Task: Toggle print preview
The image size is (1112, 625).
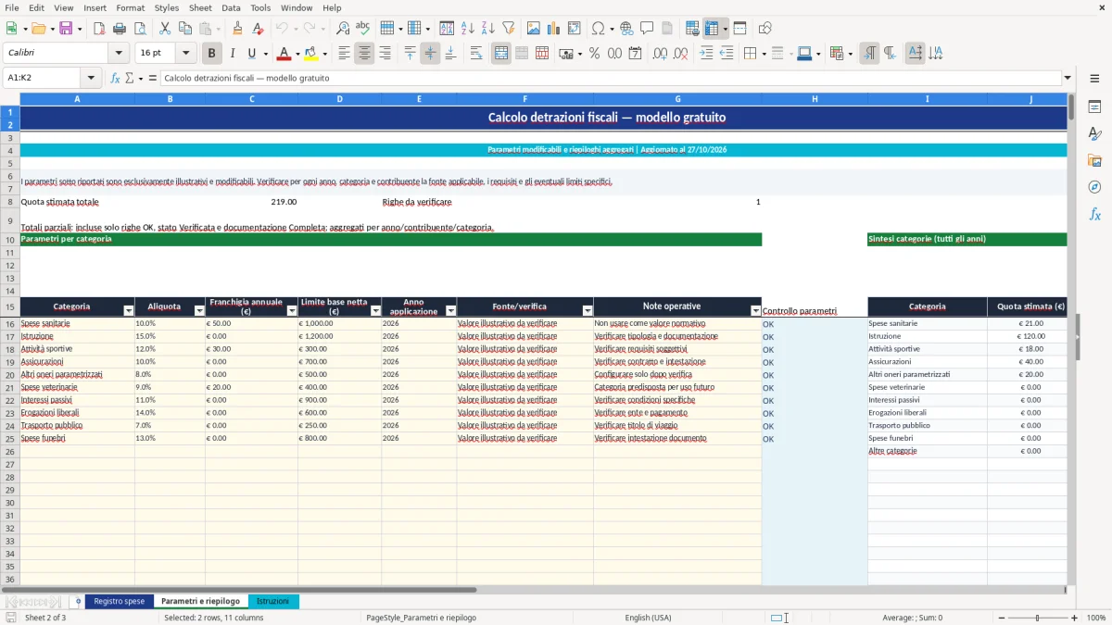Action: click(139, 29)
